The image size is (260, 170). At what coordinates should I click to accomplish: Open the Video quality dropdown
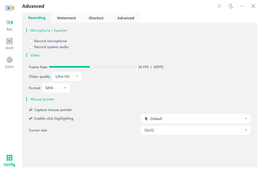(77, 76)
